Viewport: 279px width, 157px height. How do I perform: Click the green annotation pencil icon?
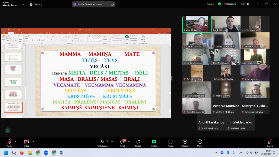tap(8, 130)
